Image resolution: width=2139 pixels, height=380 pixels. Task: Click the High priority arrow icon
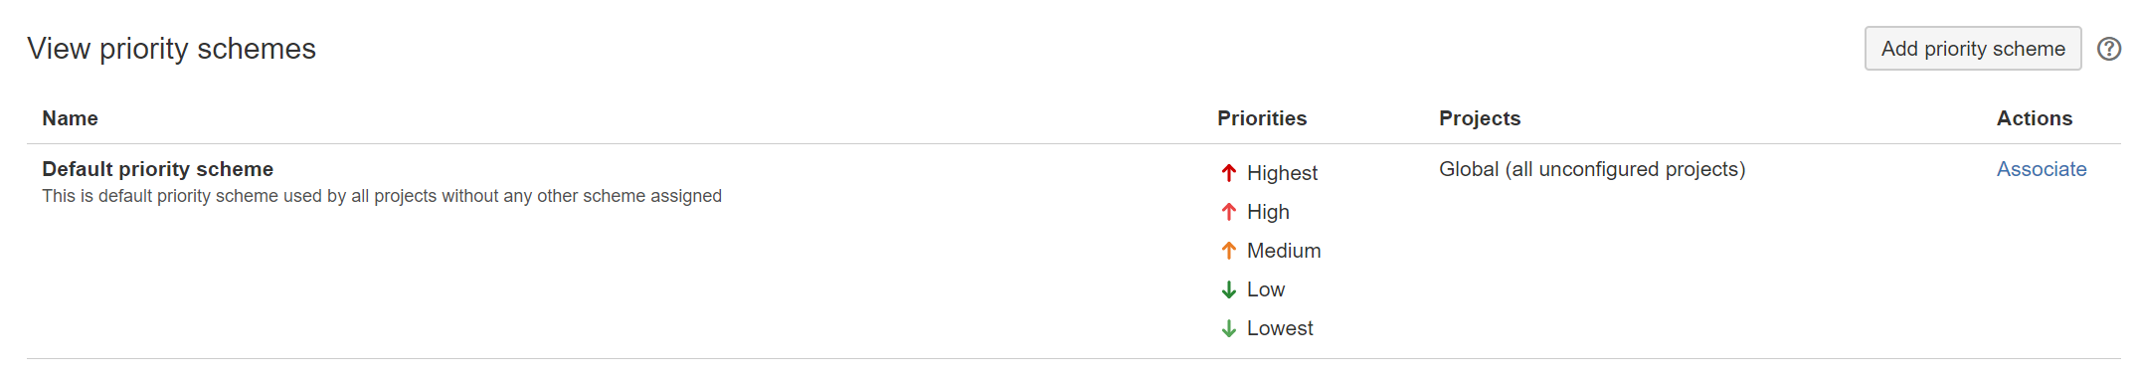click(1229, 212)
